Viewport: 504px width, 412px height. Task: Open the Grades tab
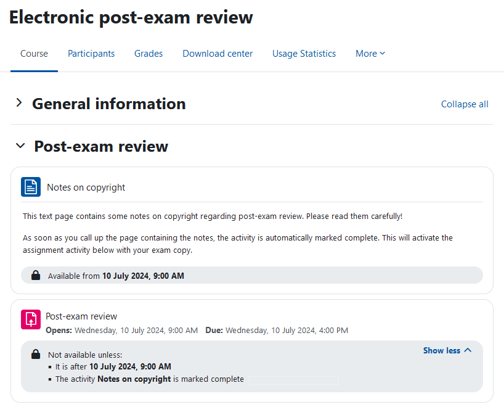148,54
